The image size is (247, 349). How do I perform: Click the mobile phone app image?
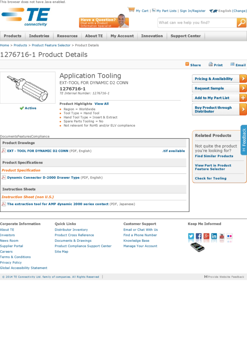(x=197, y=247)
